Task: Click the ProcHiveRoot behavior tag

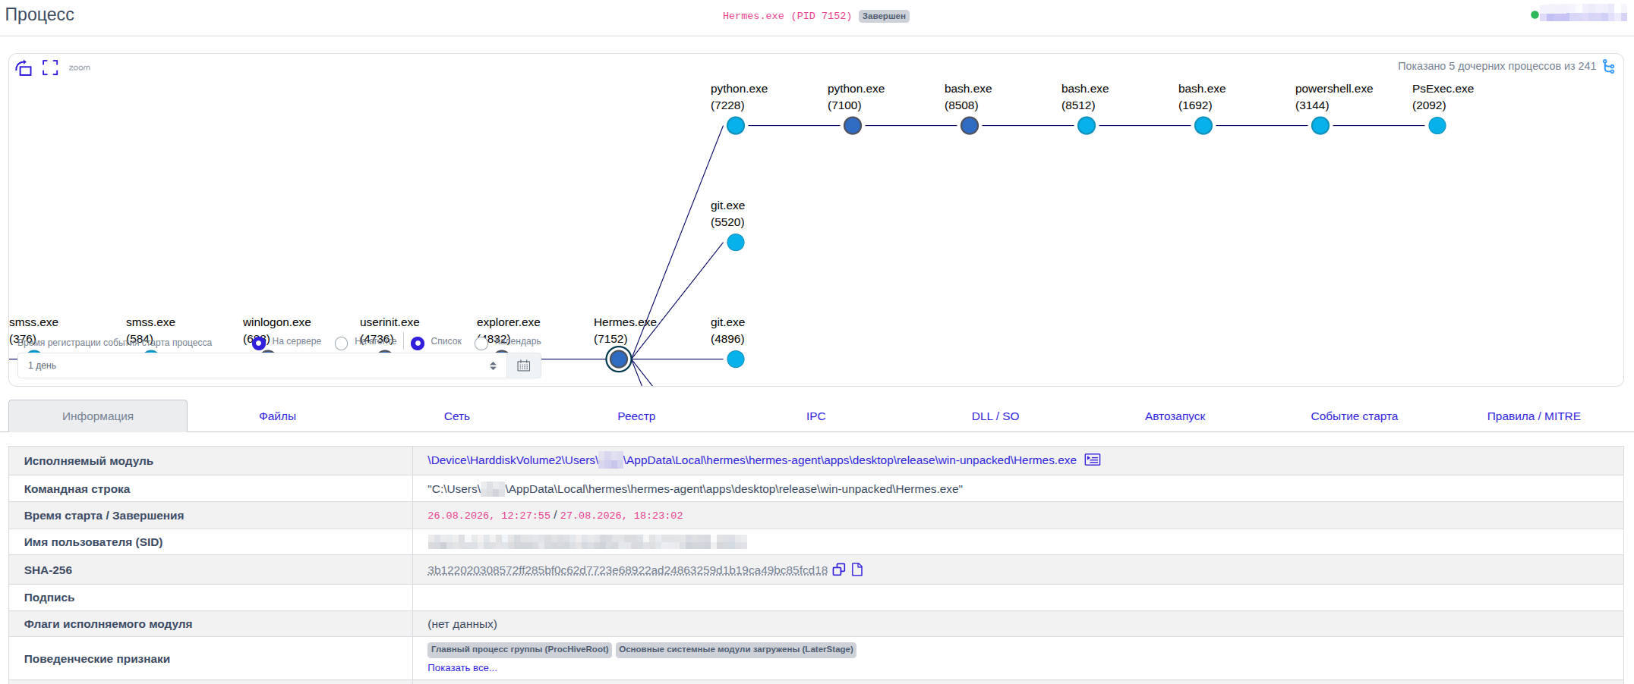Action: (x=520, y=650)
